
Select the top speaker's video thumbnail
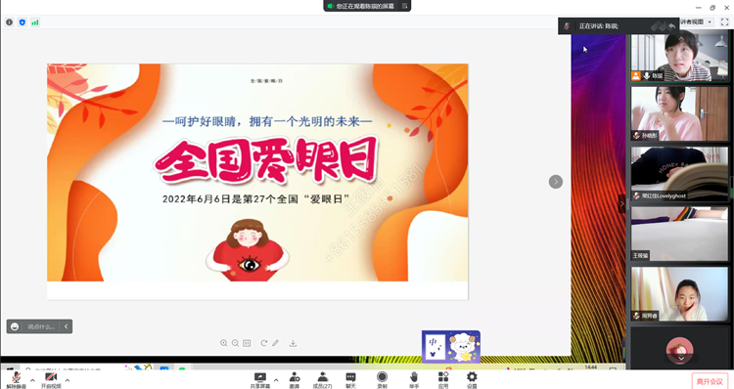679,57
